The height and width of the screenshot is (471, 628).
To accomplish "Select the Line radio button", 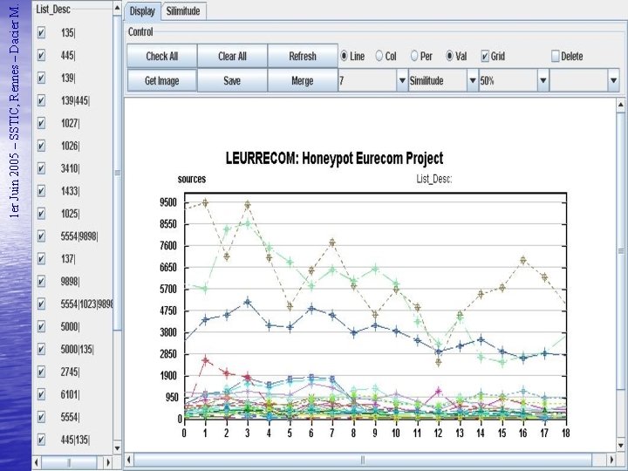I will pos(344,57).
